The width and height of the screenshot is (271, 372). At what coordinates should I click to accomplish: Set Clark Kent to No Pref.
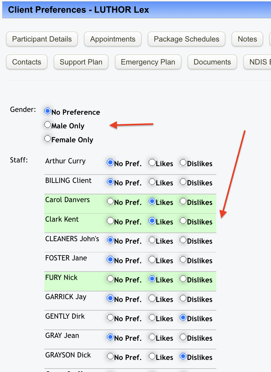point(110,221)
